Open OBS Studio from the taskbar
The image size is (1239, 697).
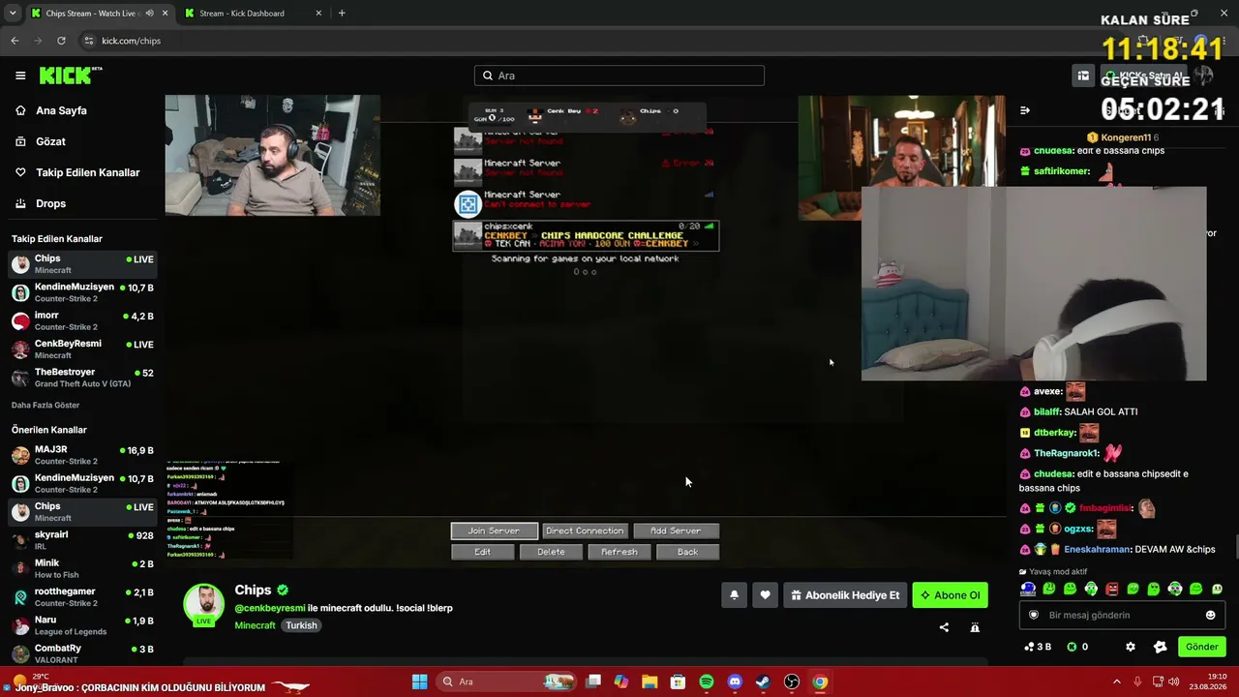point(792,682)
